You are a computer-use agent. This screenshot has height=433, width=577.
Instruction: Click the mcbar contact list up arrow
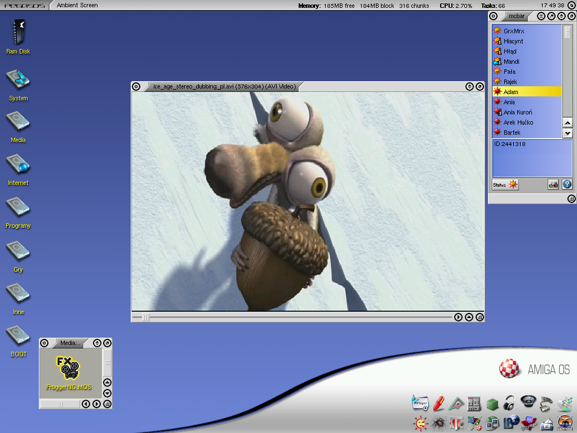[x=567, y=123]
